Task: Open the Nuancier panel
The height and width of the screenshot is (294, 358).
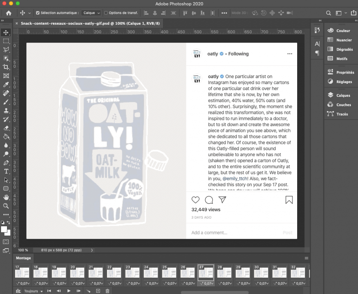Action: (x=340, y=40)
